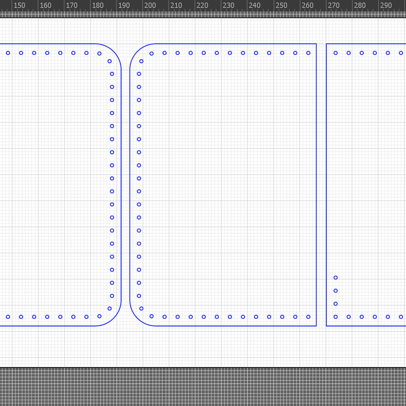
Task: Click the ruler label "290"
Action: pos(386,5)
